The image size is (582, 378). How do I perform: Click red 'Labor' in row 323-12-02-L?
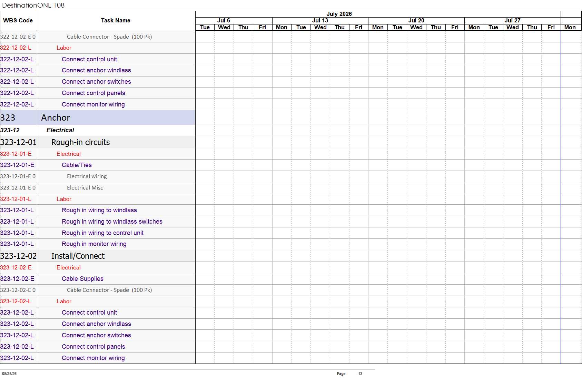64,302
